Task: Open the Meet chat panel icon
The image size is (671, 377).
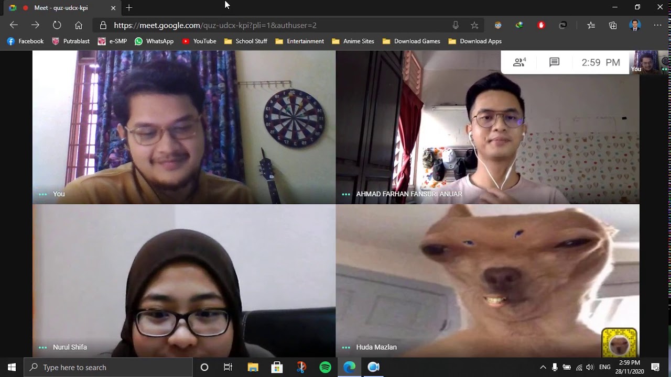Action: point(554,62)
